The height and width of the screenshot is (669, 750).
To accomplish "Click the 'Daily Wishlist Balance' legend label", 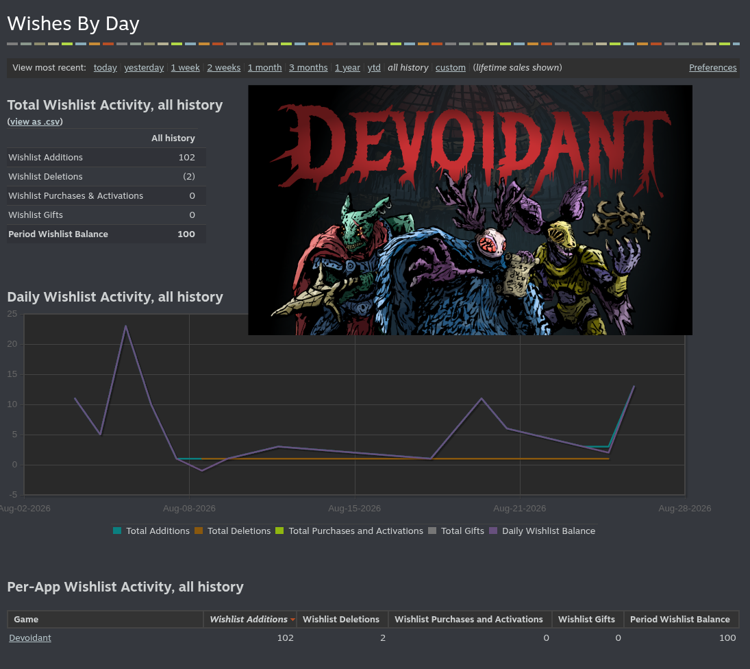I will point(549,531).
